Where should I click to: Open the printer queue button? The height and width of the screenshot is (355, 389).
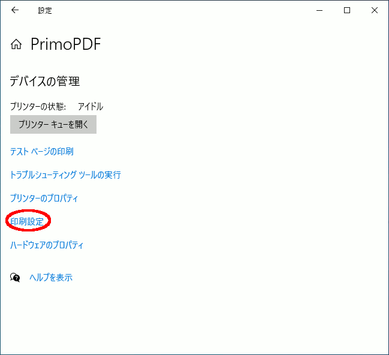pos(53,124)
